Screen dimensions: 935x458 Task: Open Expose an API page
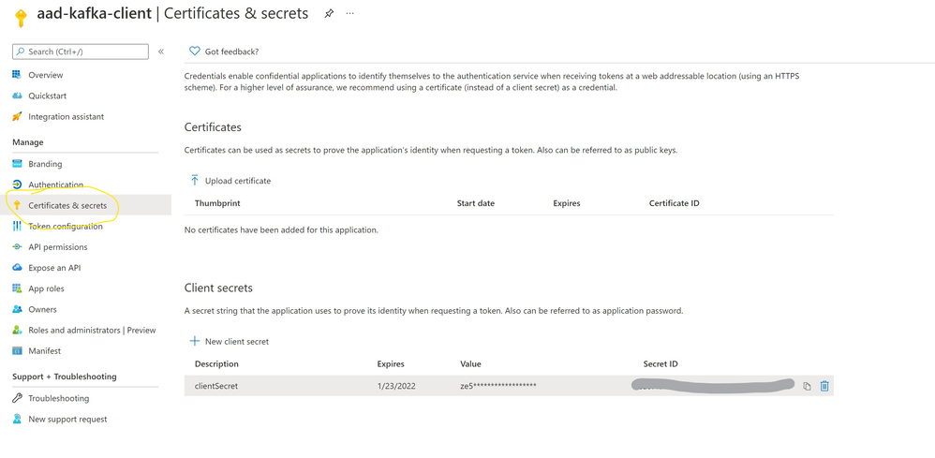(x=54, y=268)
